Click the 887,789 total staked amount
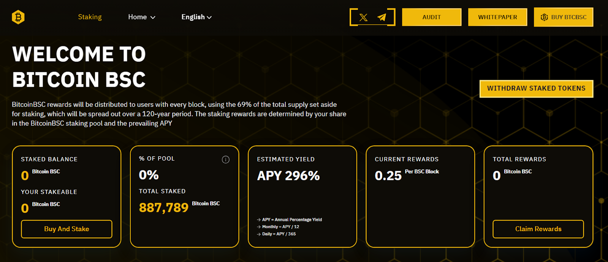608x262 pixels. (x=164, y=208)
